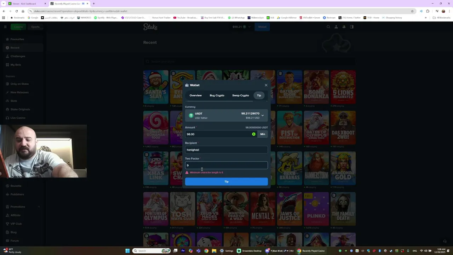Bookmark this page with the star
Viewport: 453px width, 255px height.
pos(412,11)
